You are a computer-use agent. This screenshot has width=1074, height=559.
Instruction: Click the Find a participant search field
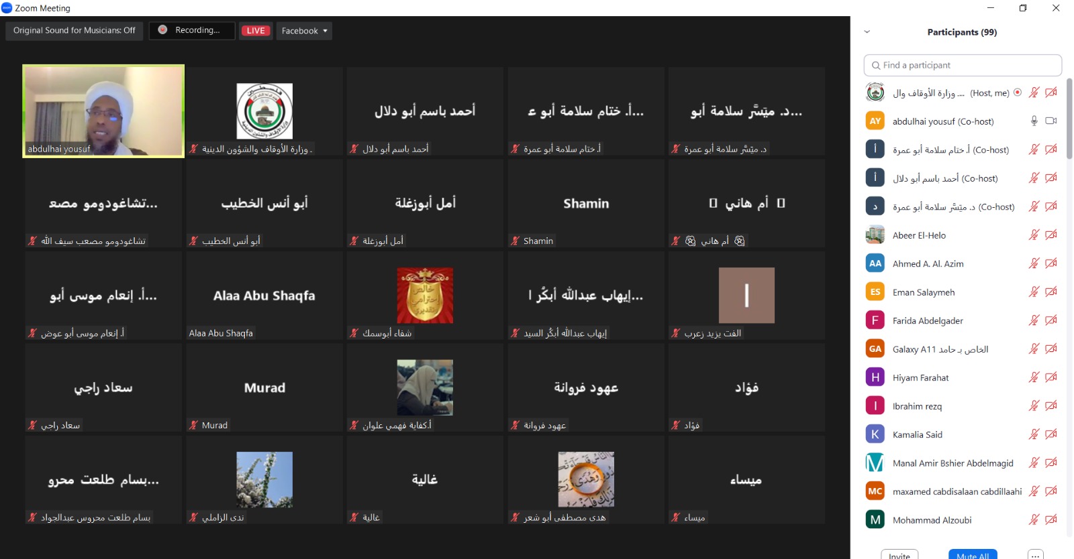tap(963, 65)
